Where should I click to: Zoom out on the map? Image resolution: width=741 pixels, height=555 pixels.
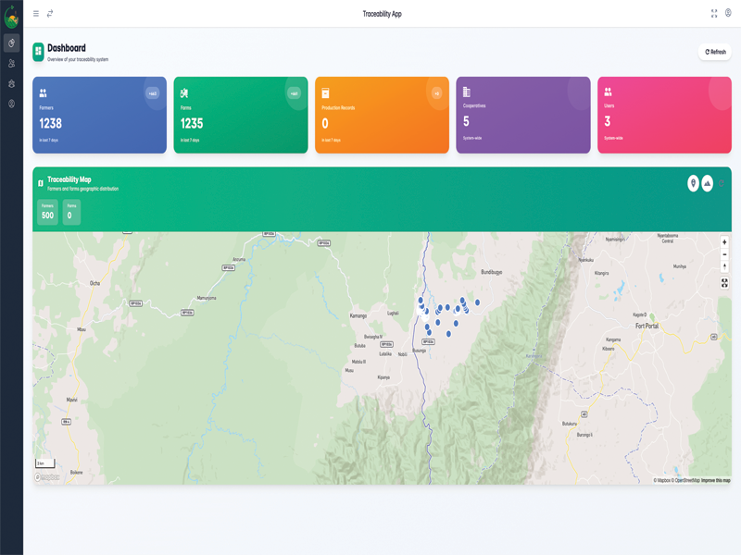[x=724, y=254]
